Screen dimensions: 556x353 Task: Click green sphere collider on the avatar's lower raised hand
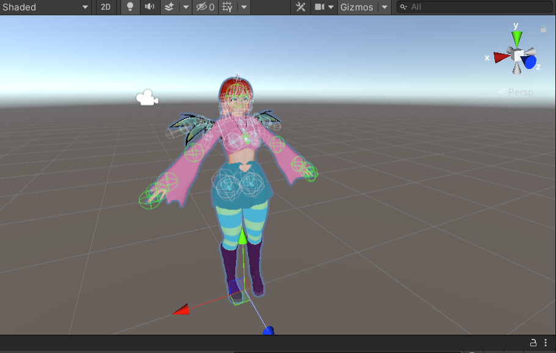click(x=150, y=200)
